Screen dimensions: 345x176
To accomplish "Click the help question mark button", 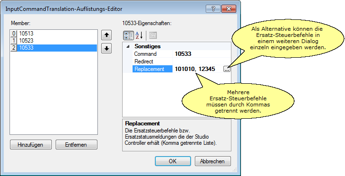I will click(213, 9).
